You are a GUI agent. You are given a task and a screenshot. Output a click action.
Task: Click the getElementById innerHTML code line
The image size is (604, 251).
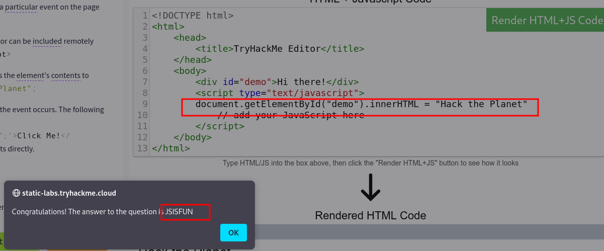(361, 104)
